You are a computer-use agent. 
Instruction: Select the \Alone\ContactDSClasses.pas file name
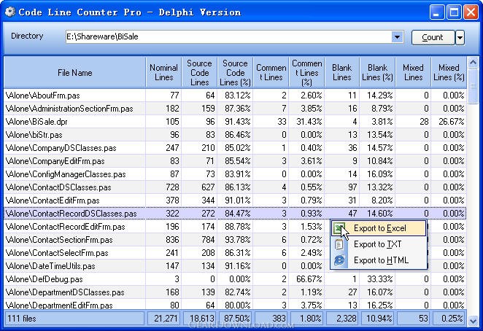(58, 187)
